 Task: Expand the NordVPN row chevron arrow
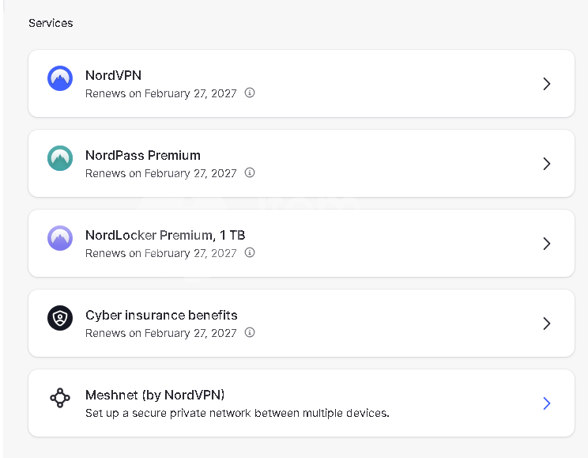[547, 84]
